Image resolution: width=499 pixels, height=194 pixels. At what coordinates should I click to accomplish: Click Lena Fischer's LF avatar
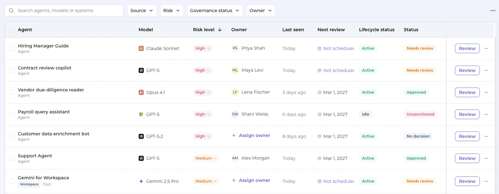tap(235, 92)
